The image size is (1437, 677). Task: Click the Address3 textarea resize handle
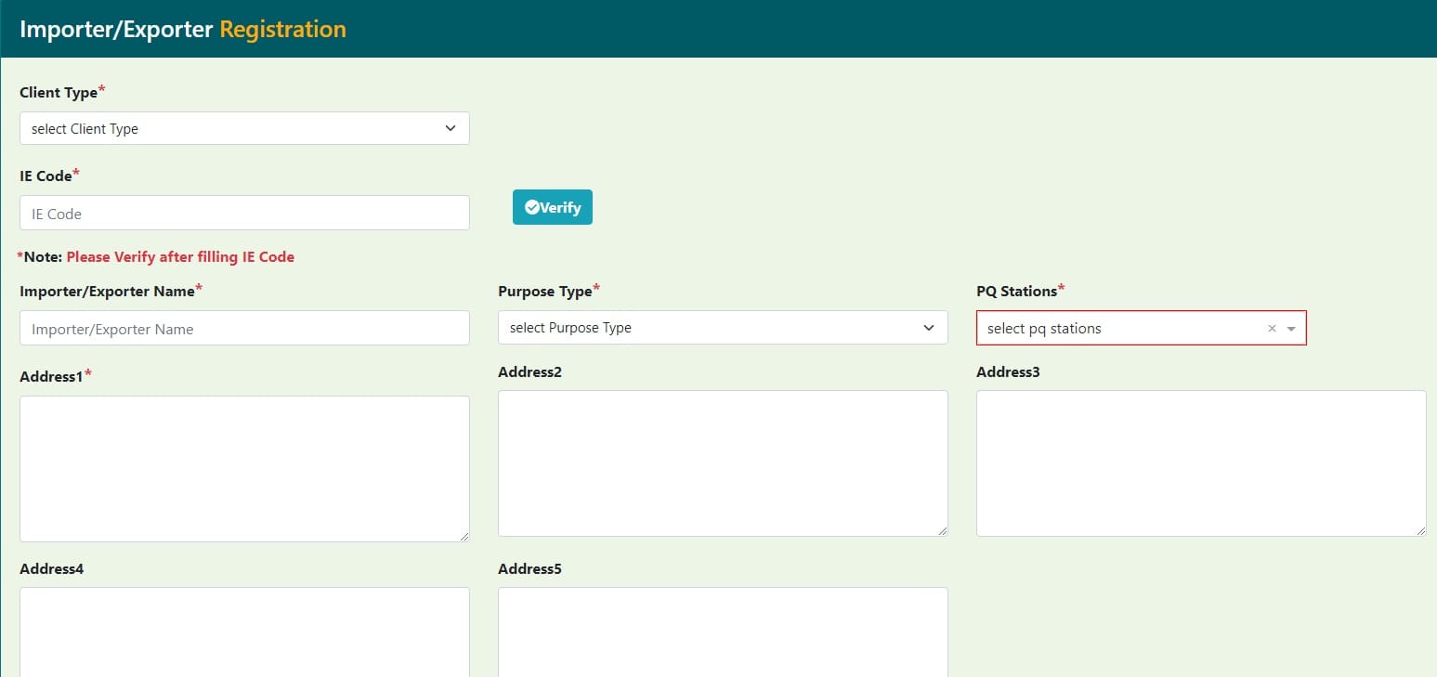pyautogui.click(x=1420, y=530)
